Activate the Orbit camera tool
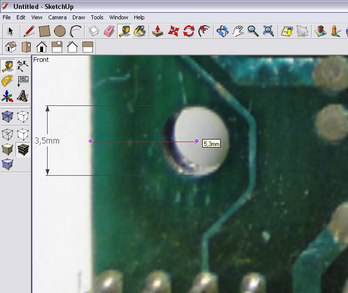This screenshot has width=348, height=293. tap(223, 31)
